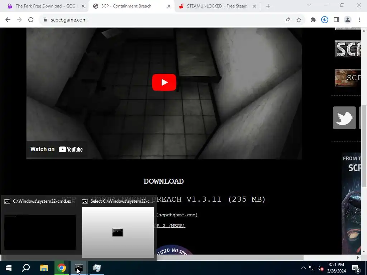Open the Chrome profile avatar
The width and height of the screenshot is (367, 275).
348,20
